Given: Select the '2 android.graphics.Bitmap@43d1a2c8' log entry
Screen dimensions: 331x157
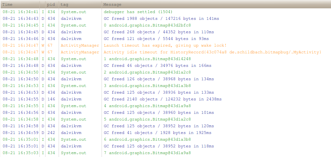Looking at the screenshot, I should pyautogui.click(x=165, y=72).
